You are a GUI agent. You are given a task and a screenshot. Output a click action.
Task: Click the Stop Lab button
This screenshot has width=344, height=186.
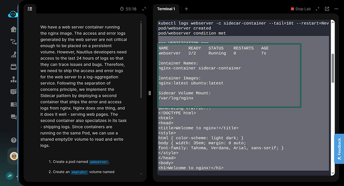pyautogui.click(x=301, y=9)
